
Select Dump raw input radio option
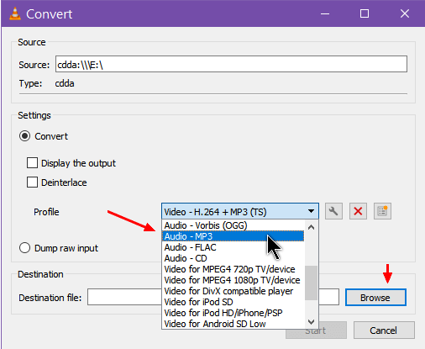[x=24, y=248]
